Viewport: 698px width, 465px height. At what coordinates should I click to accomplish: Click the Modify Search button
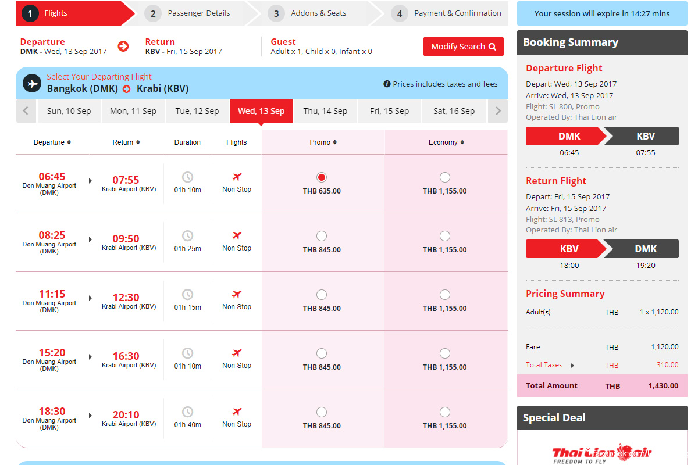pyautogui.click(x=463, y=46)
